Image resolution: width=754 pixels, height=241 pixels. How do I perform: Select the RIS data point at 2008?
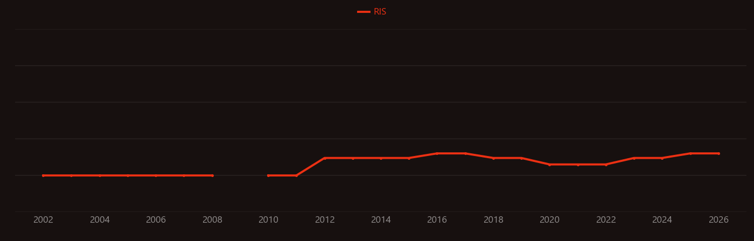point(212,175)
